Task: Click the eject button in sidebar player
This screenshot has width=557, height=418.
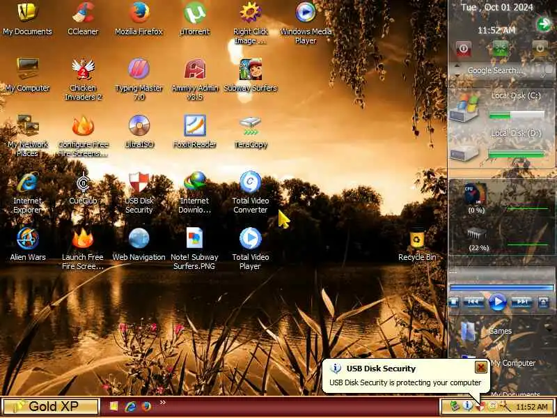Action: pyautogui.click(x=544, y=302)
